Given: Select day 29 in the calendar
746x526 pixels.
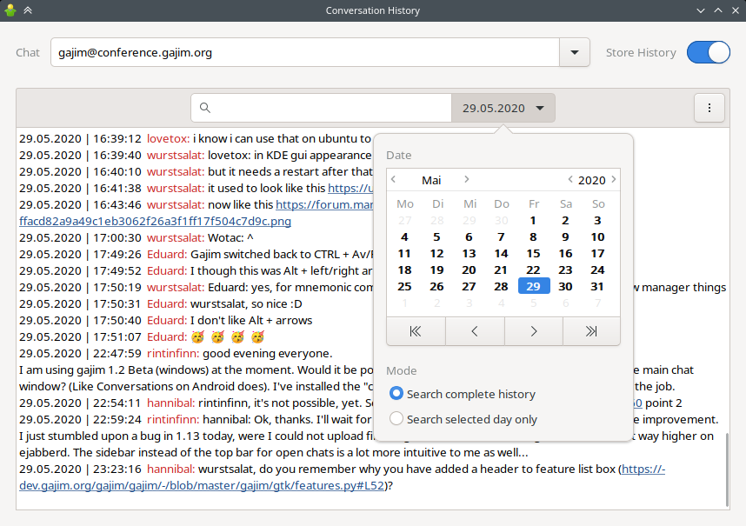Looking at the screenshot, I should 533,286.
